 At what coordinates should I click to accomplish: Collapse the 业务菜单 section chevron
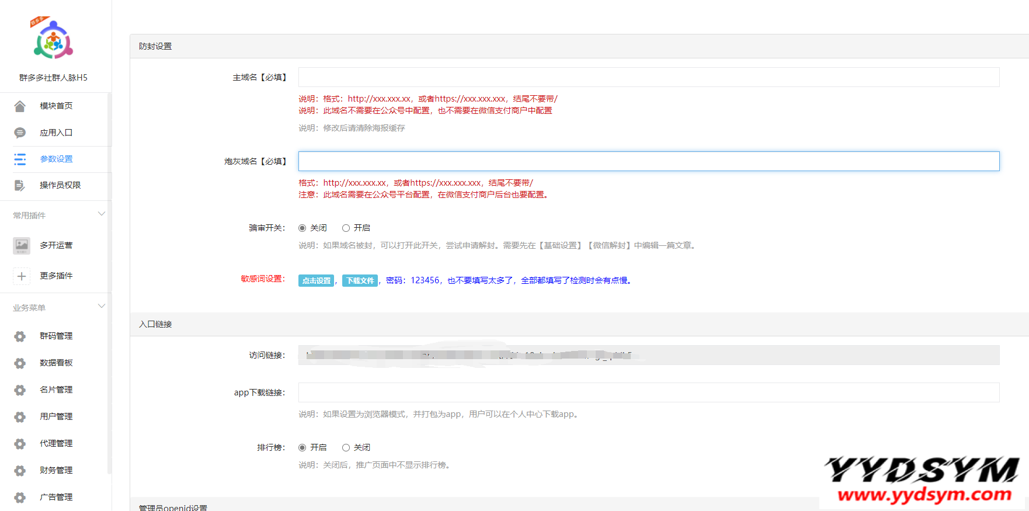(102, 307)
